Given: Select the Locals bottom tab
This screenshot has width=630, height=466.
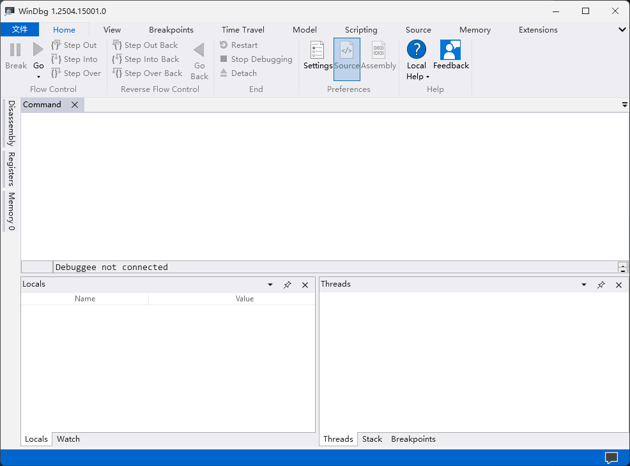Looking at the screenshot, I should (x=36, y=439).
